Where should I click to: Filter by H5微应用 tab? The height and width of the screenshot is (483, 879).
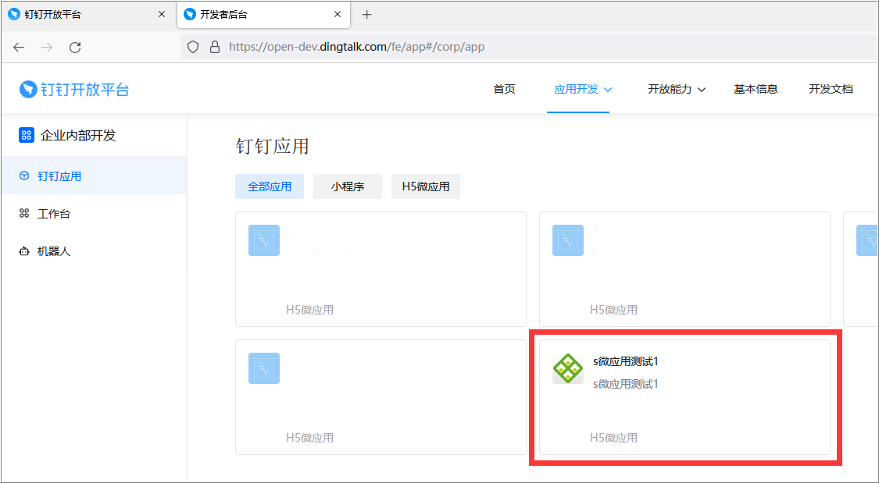click(x=426, y=186)
